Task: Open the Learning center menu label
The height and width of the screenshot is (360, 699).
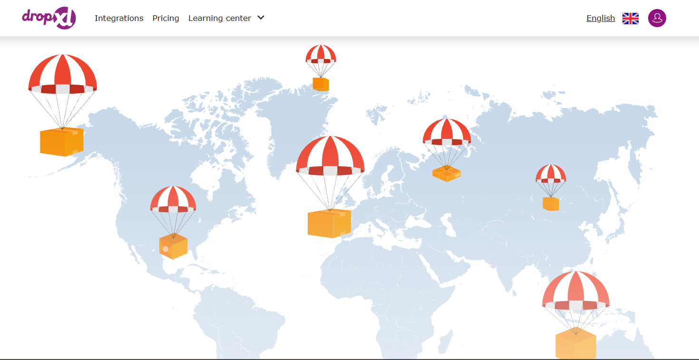Action: point(219,18)
